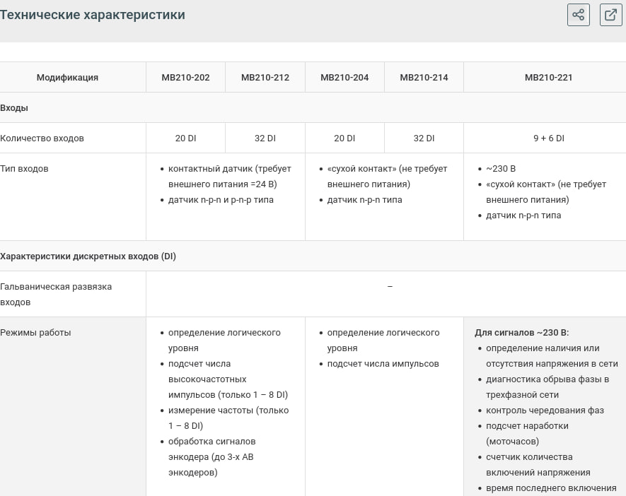The height and width of the screenshot is (496, 626).
Task: Select the МВ210-212 column header
Action: click(x=265, y=77)
